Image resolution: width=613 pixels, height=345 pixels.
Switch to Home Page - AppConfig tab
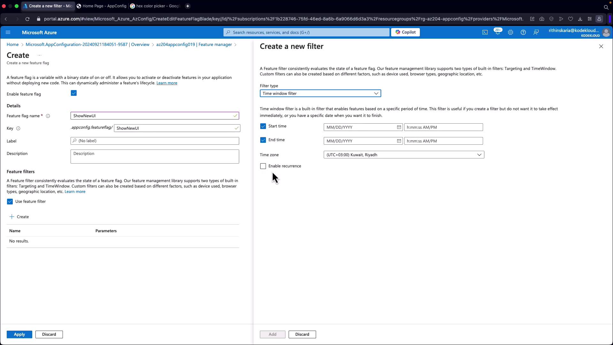[102, 6]
